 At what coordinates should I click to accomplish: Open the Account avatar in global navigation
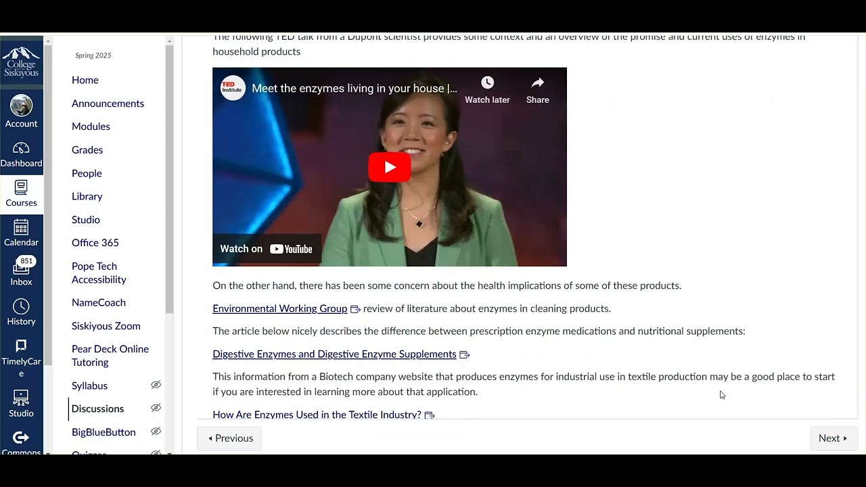click(x=22, y=106)
